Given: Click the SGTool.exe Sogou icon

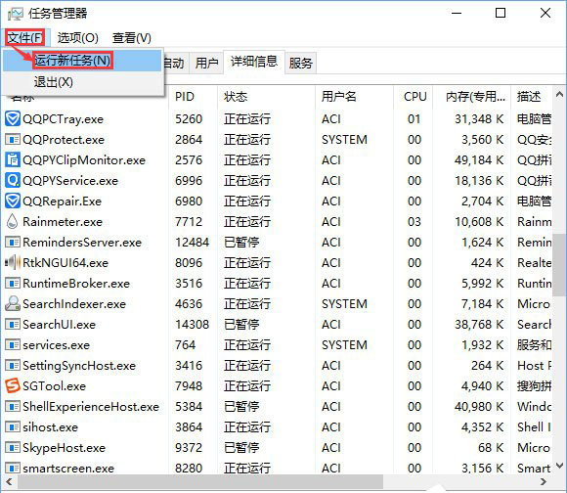Looking at the screenshot, I should (13, 386).
